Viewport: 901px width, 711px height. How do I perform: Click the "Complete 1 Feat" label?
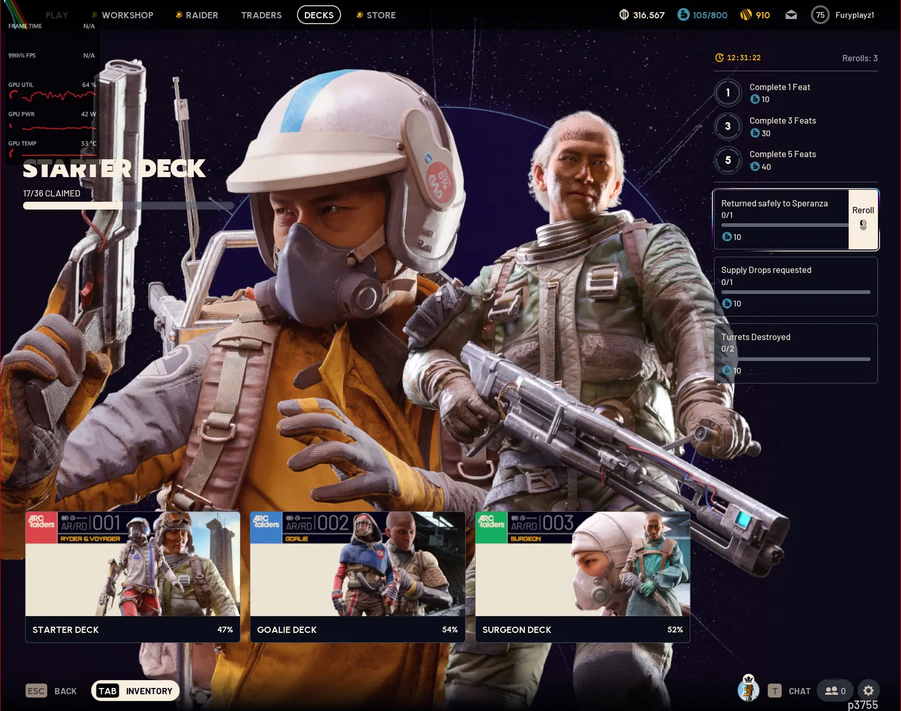(x=779, y=87)
